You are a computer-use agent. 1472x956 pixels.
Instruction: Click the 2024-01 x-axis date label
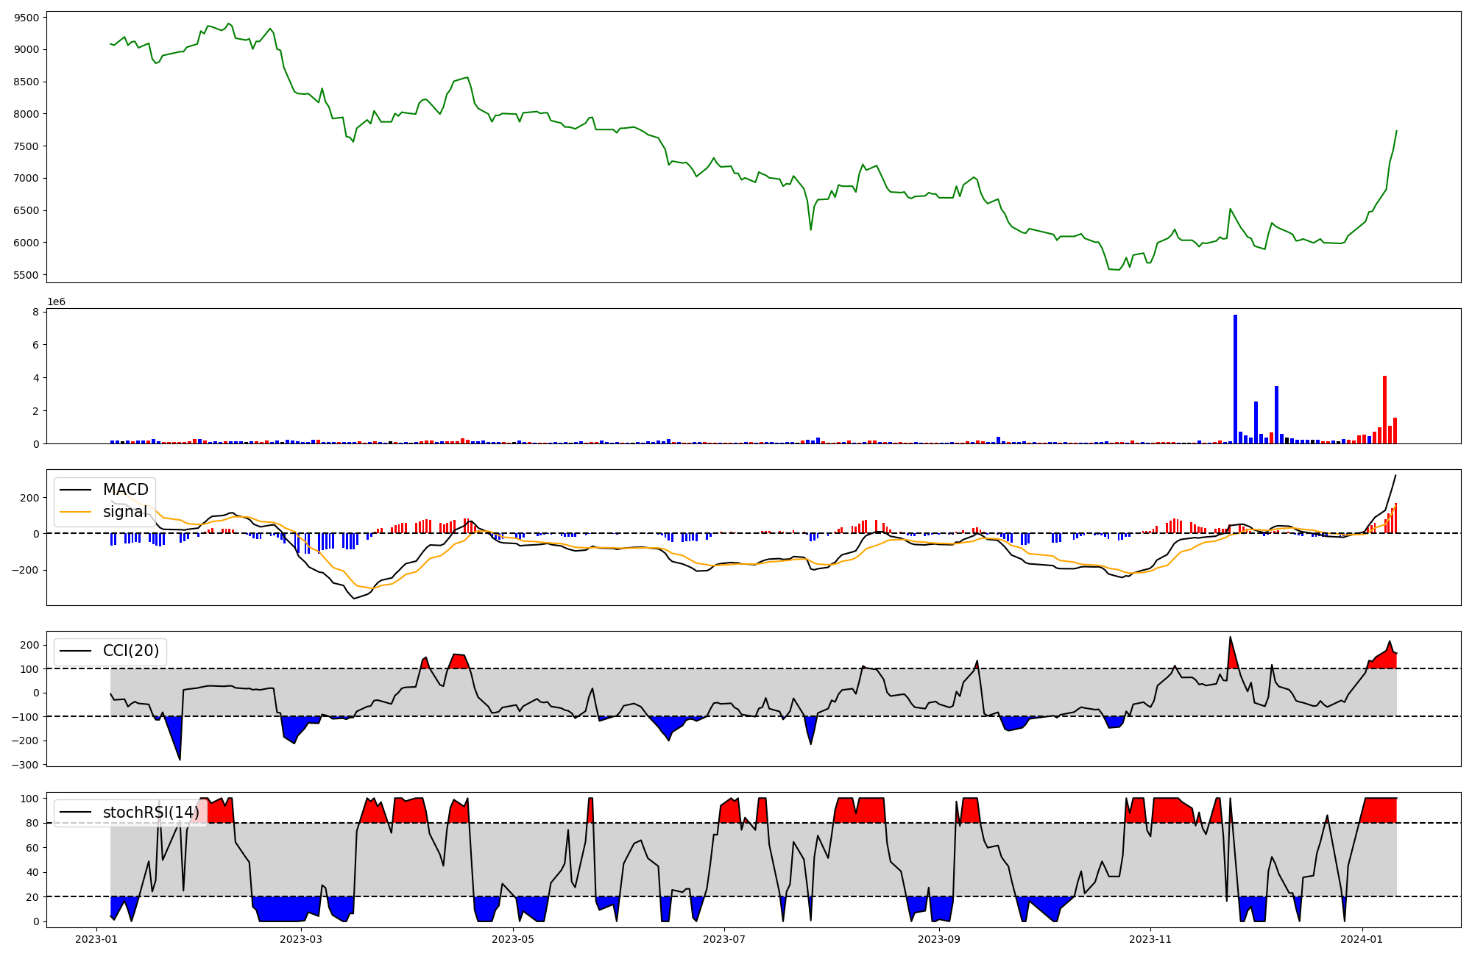click(x=1362, y=939)
